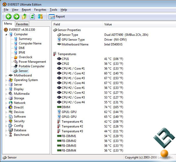Select the Sensor chip icon in the tree
Viewport: 176px width, 162px height.
tap(16, 71)
